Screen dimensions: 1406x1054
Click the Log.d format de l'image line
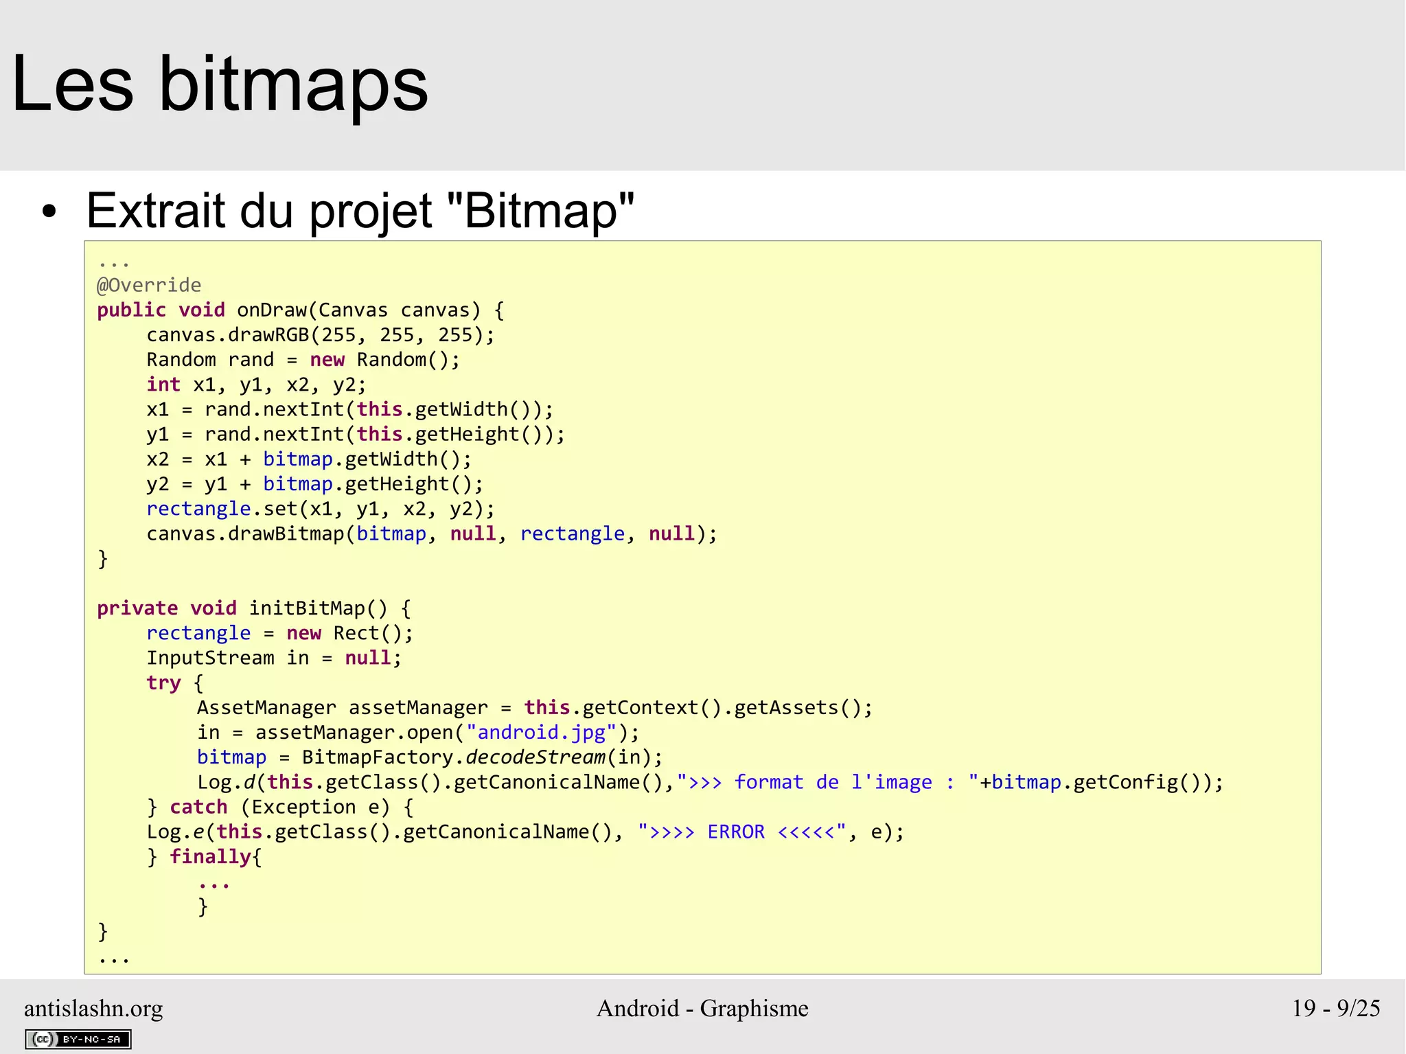point(711,782)
